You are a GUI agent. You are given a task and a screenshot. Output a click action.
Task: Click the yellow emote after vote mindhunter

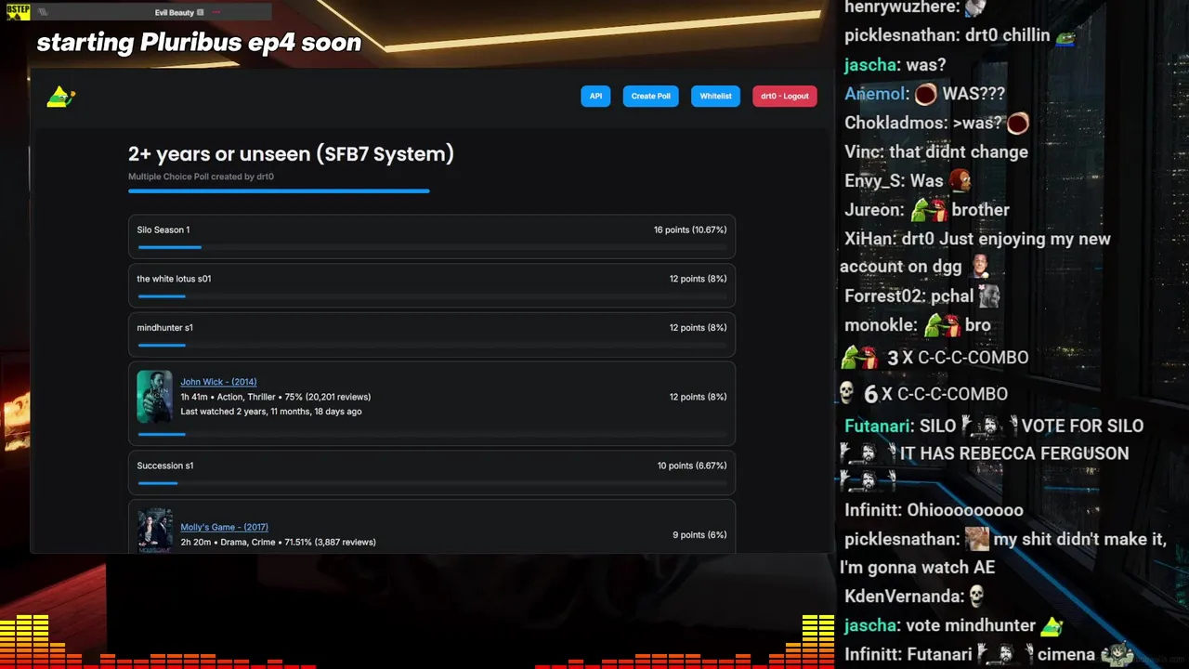1052,625
